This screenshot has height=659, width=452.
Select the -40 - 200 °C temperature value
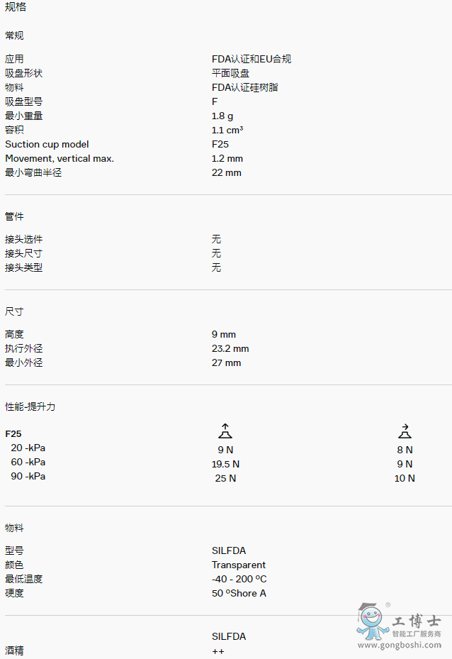239,579
